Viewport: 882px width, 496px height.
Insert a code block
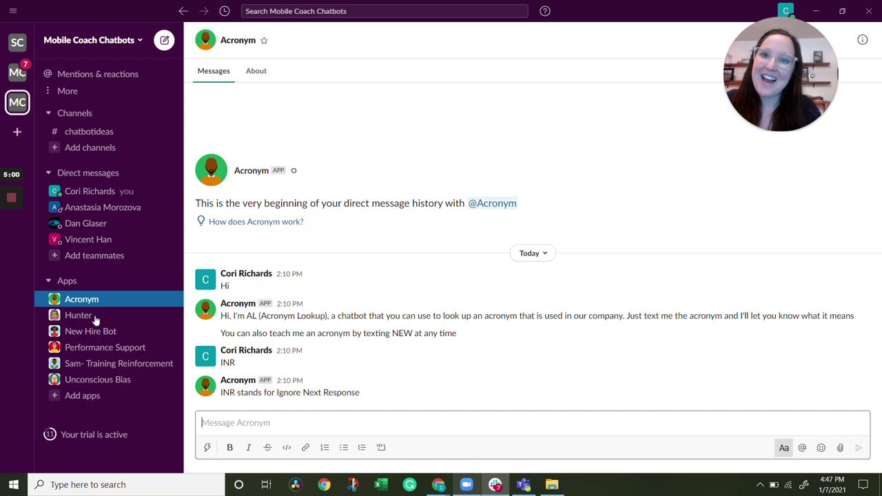pyautogui.click(x=381, y=447)
